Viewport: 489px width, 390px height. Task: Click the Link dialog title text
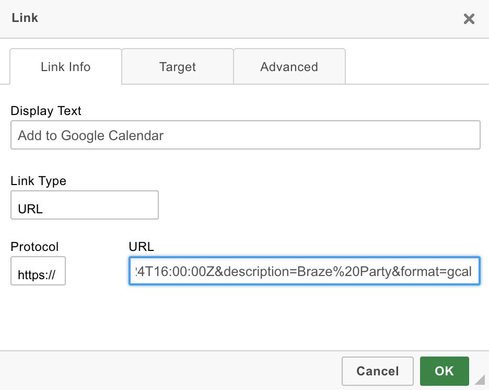tap(25, 18)
